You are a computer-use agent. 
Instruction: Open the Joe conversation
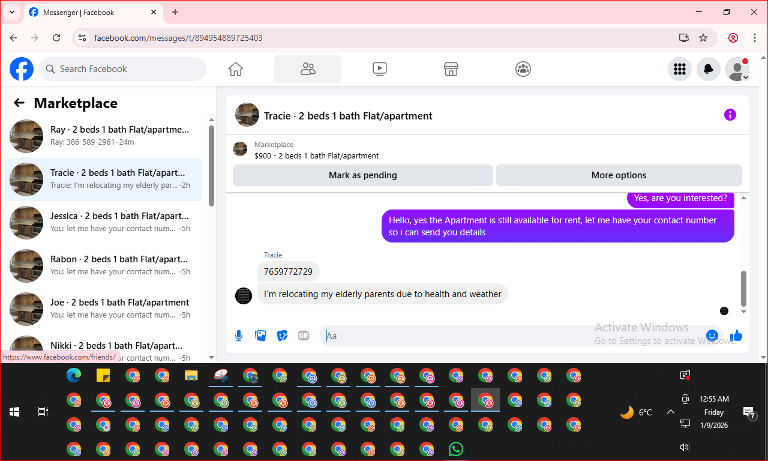[x=103, y=309]
